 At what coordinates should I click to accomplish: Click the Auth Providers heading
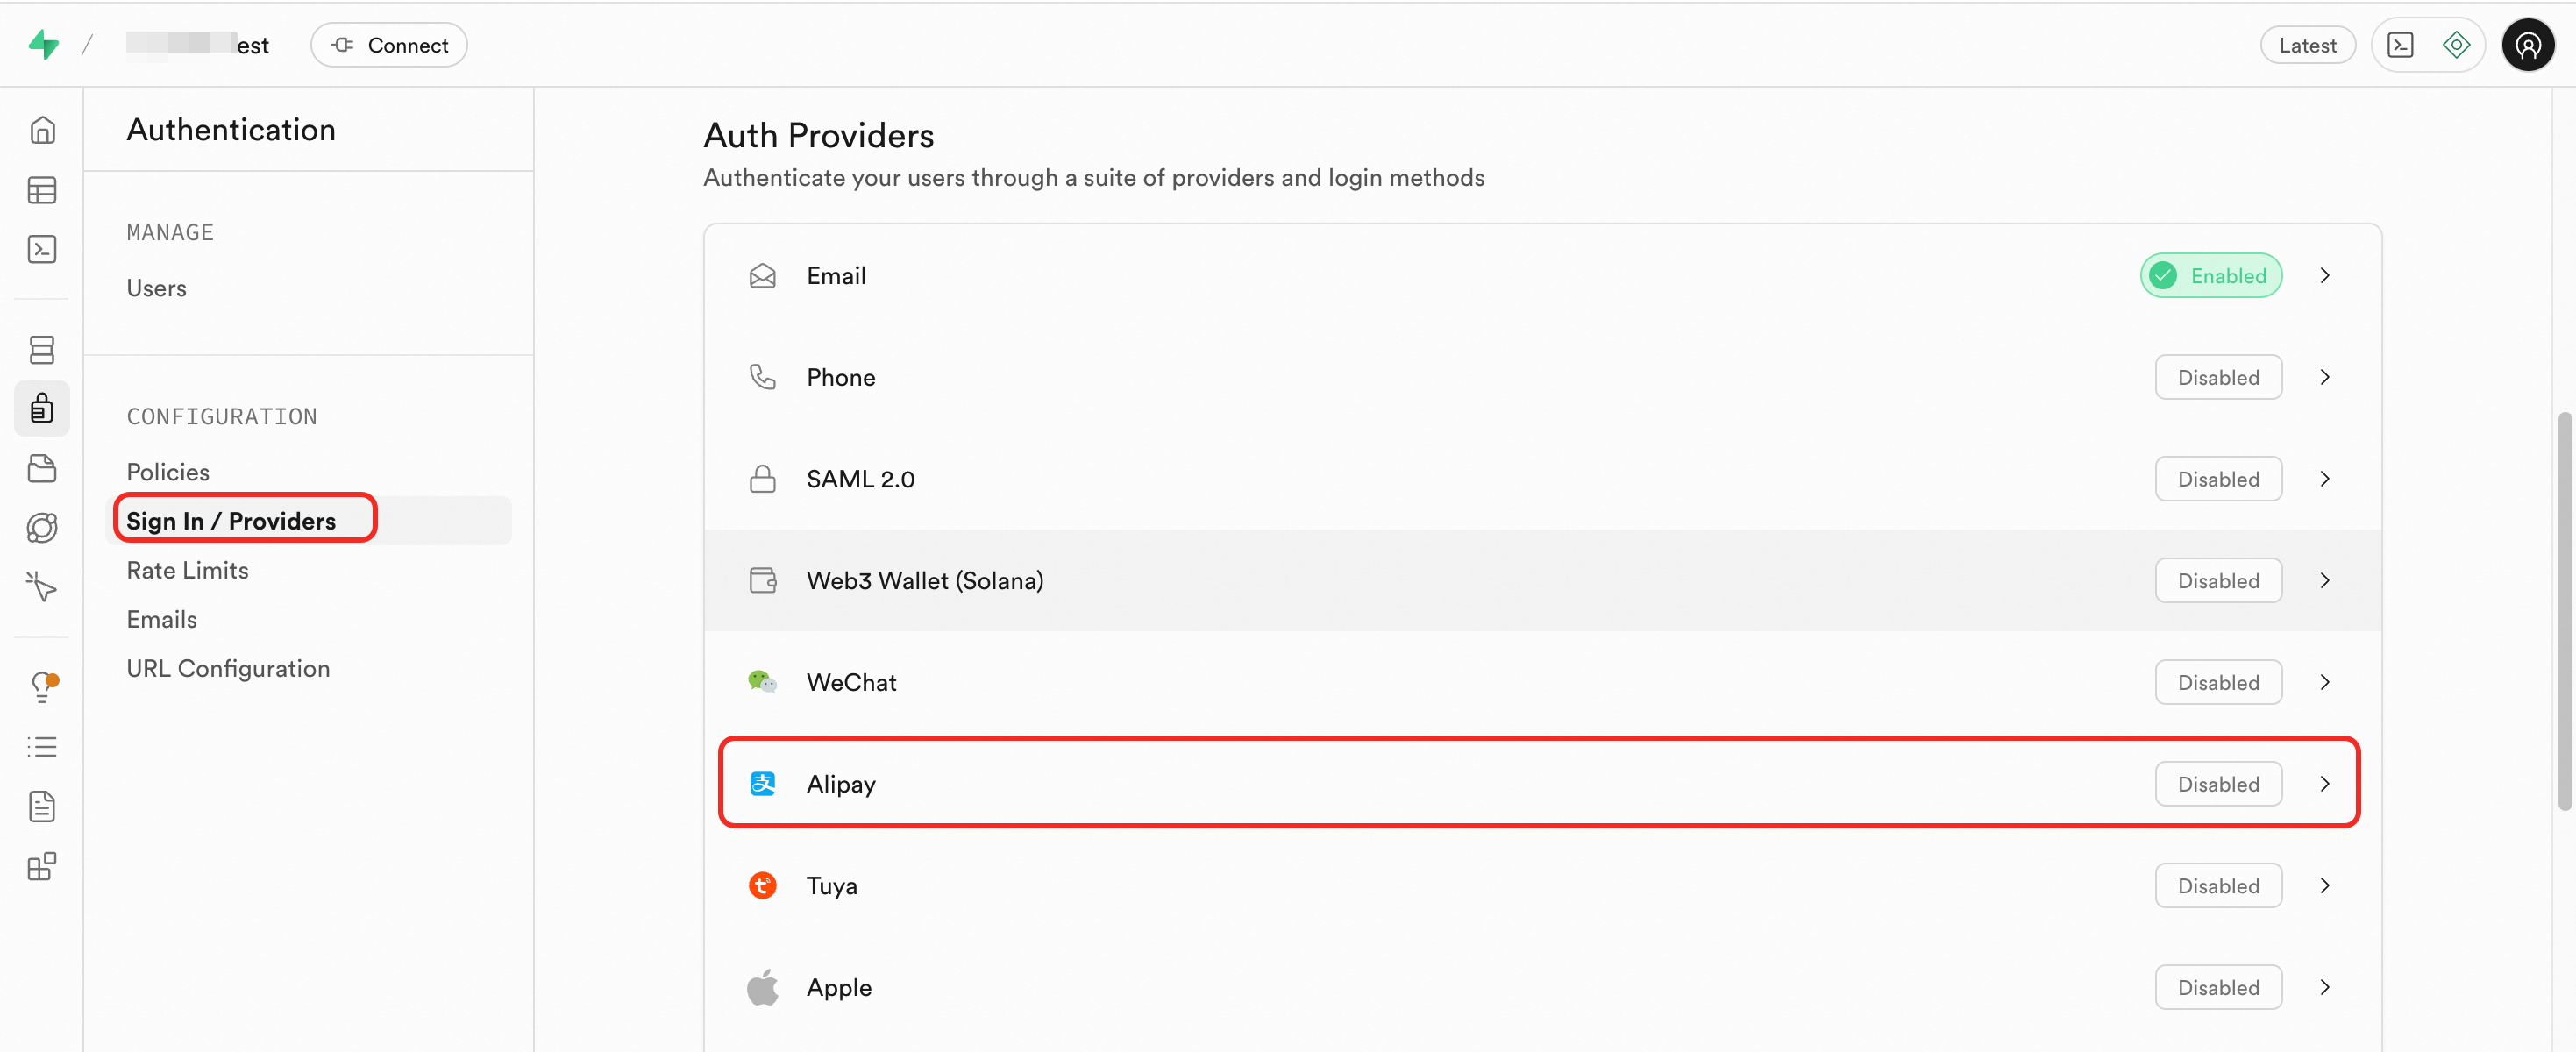(x=818, y=135)
